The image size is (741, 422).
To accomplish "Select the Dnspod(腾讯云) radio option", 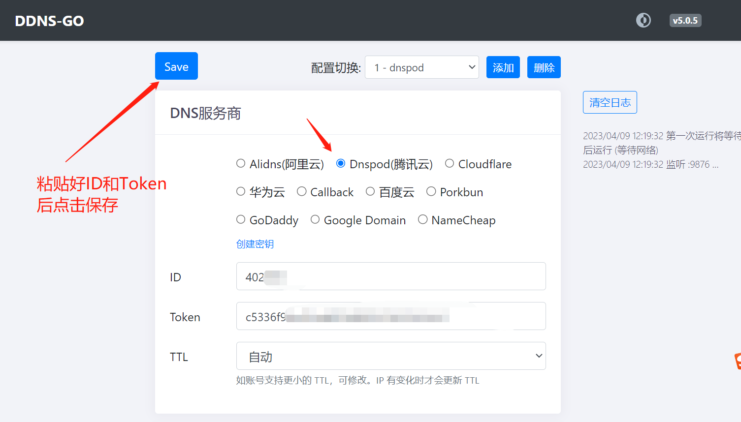I will (341, 163).
